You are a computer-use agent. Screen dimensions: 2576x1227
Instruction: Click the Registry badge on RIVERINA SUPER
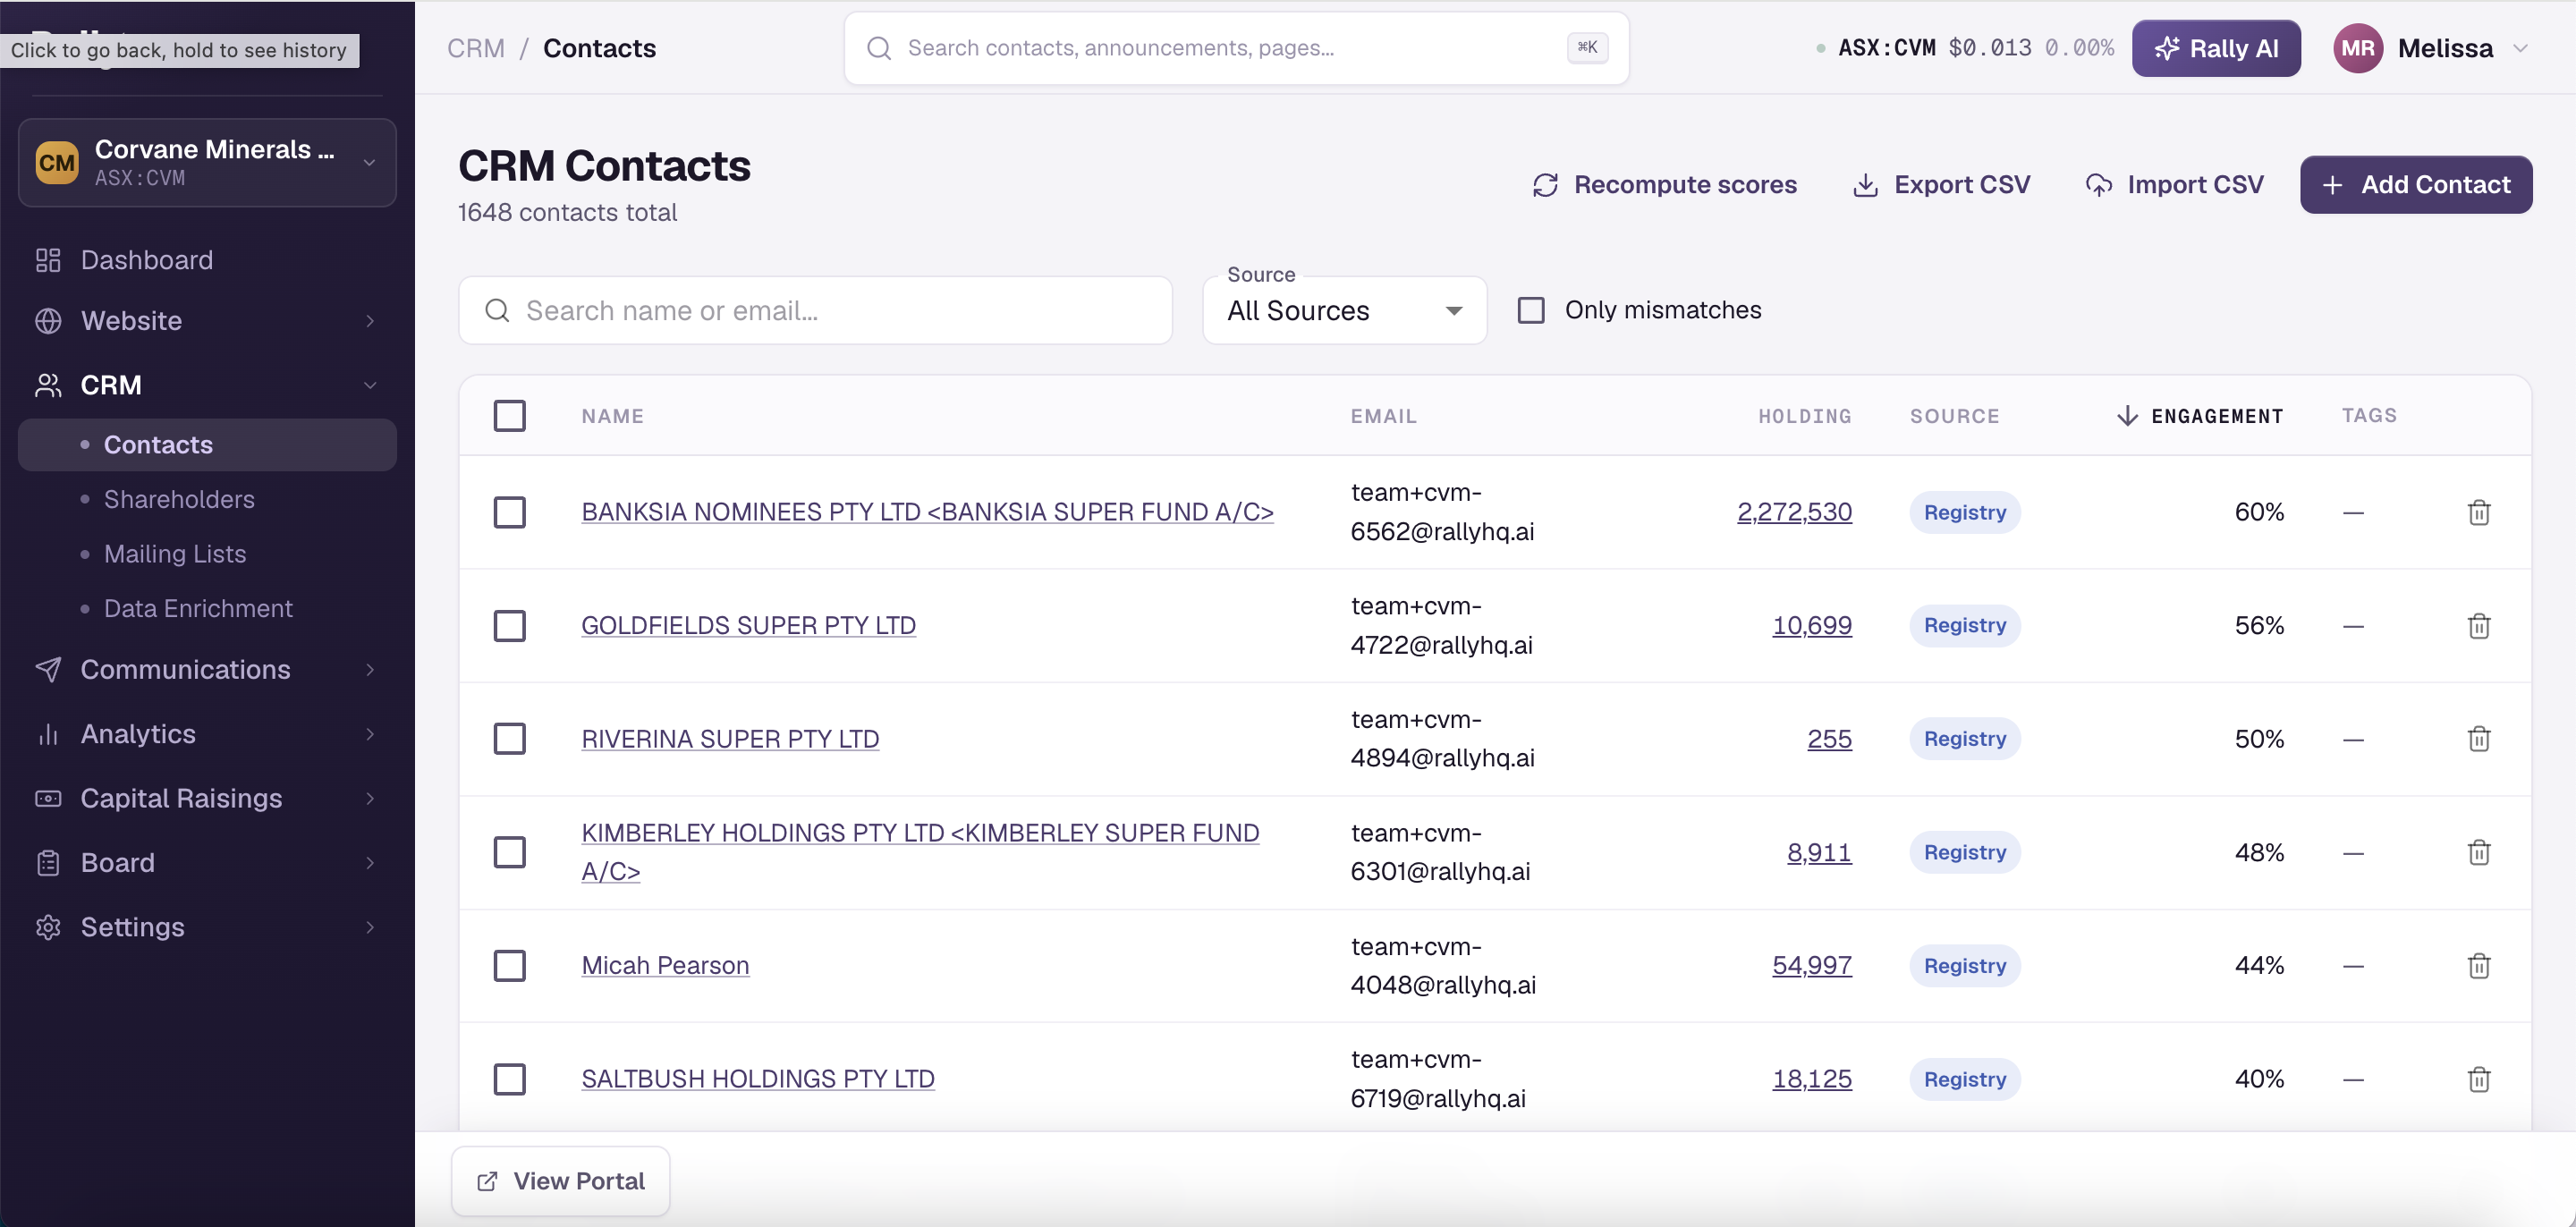click(1965, 739)
